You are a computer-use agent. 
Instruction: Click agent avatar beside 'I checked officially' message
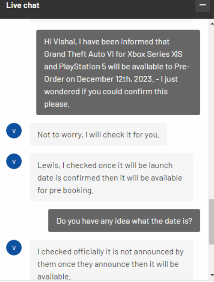(14, 247)
